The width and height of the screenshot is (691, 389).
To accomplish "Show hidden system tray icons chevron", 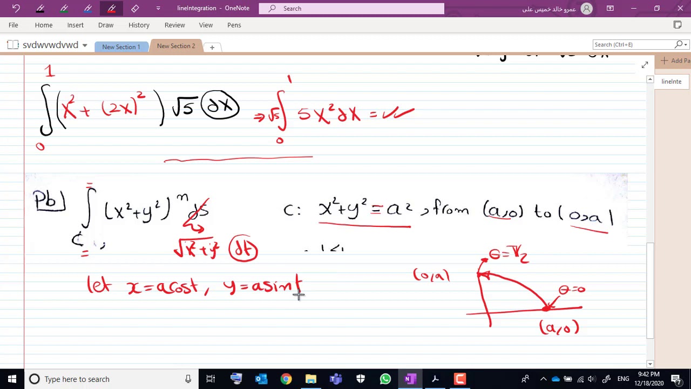I will pyautogui.click(x=544, y=379).
